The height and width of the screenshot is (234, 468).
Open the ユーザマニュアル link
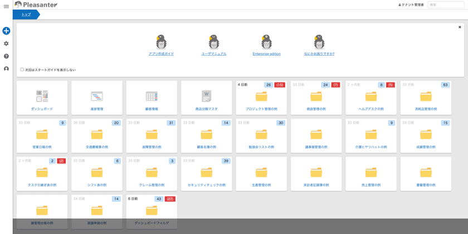coord(214,54)
